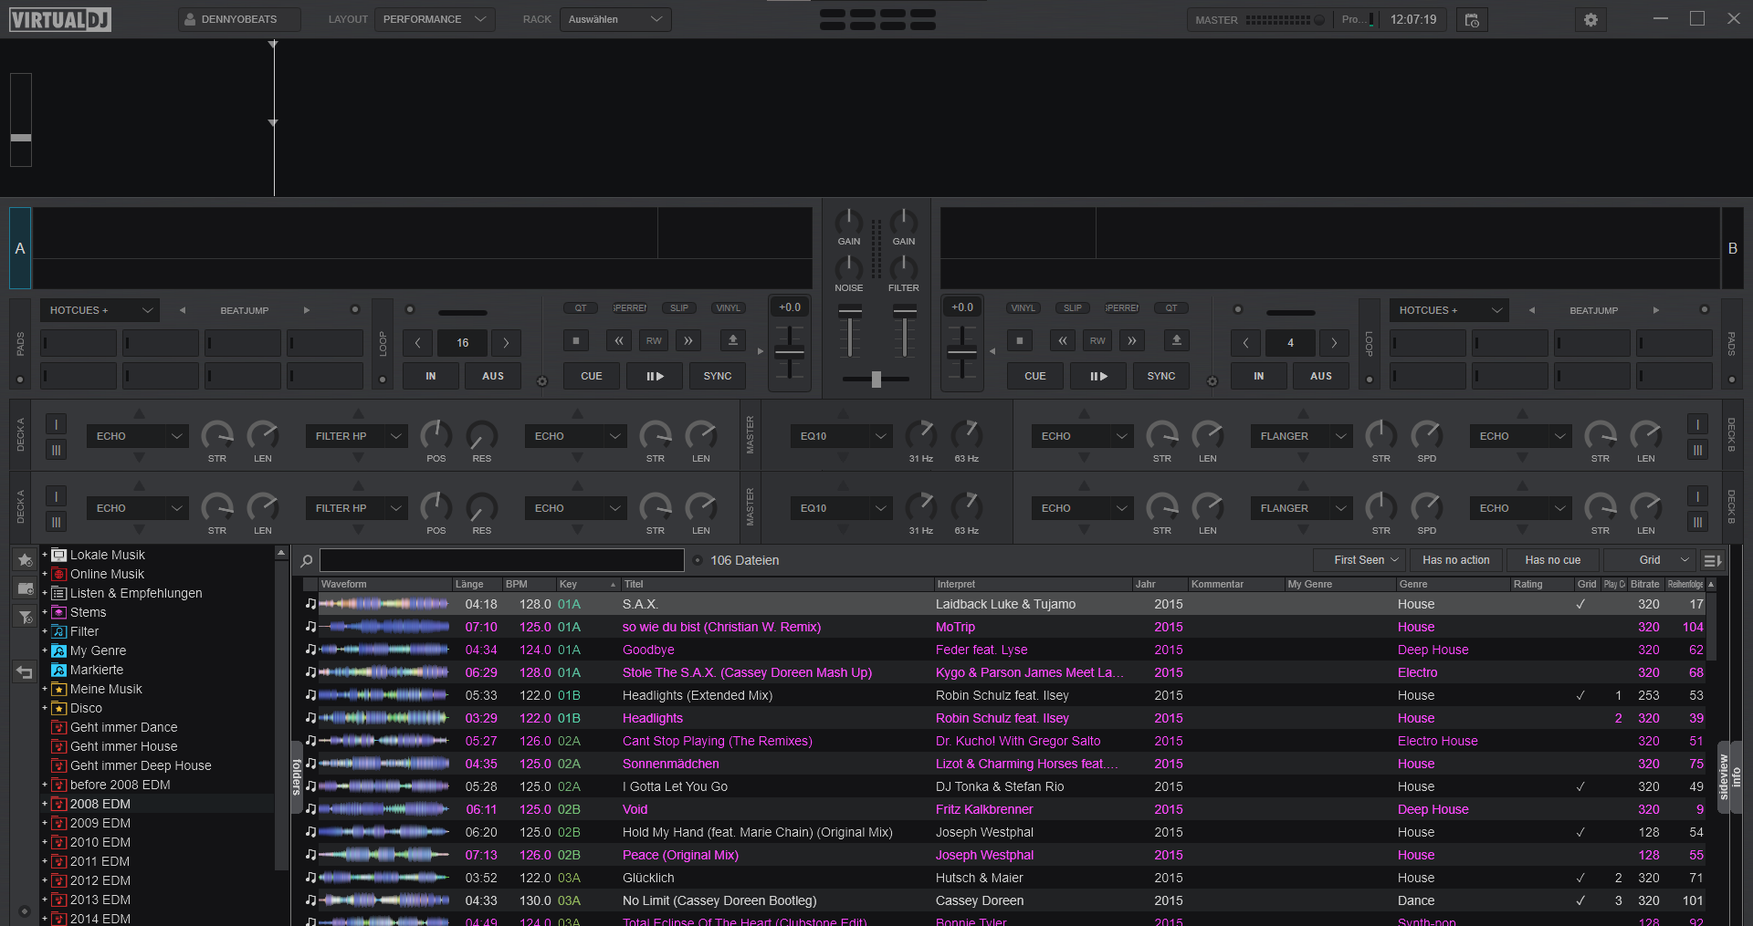Double Deck A loop length arrow

coord(506,343)
